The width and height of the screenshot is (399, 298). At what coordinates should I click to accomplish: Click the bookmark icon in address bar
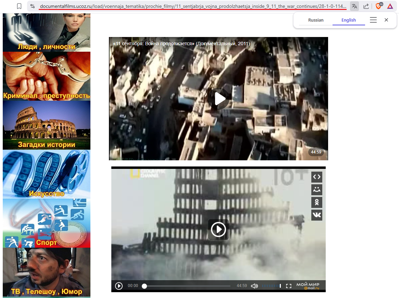[19, 6]
